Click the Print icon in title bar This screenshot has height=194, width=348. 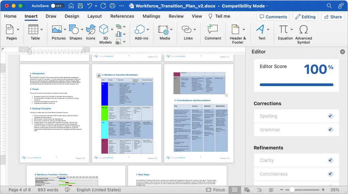(x=112, y=6)
